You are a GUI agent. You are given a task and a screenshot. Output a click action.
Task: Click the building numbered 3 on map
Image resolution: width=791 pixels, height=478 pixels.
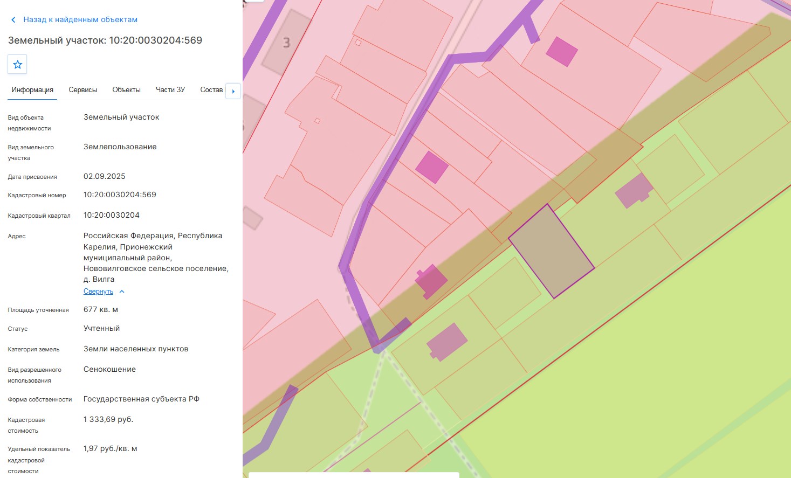click(x=287, y=43)
